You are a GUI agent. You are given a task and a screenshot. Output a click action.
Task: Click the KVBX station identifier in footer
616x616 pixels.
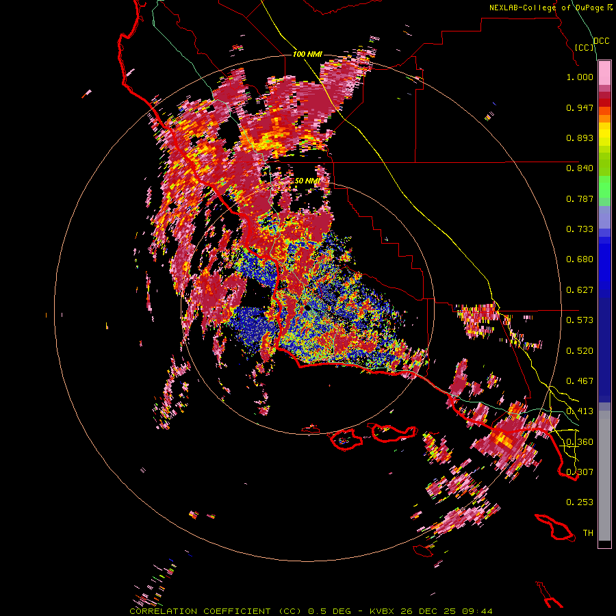[x=383, y=611]
